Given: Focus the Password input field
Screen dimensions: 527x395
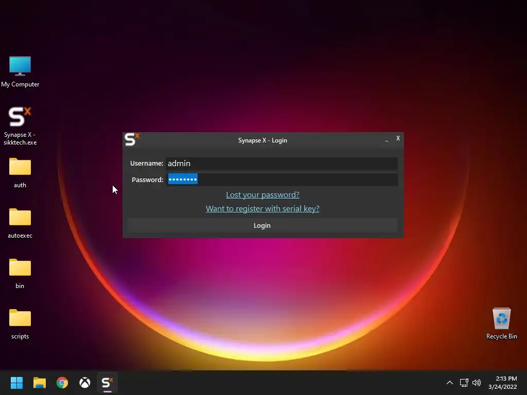Looking at the screenshot, I should pyautogui.click(x=282, y=179).
